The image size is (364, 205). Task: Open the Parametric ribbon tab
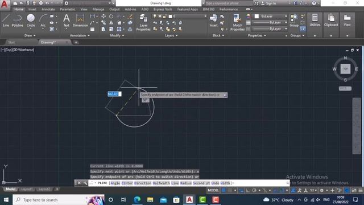click(67, 9)
